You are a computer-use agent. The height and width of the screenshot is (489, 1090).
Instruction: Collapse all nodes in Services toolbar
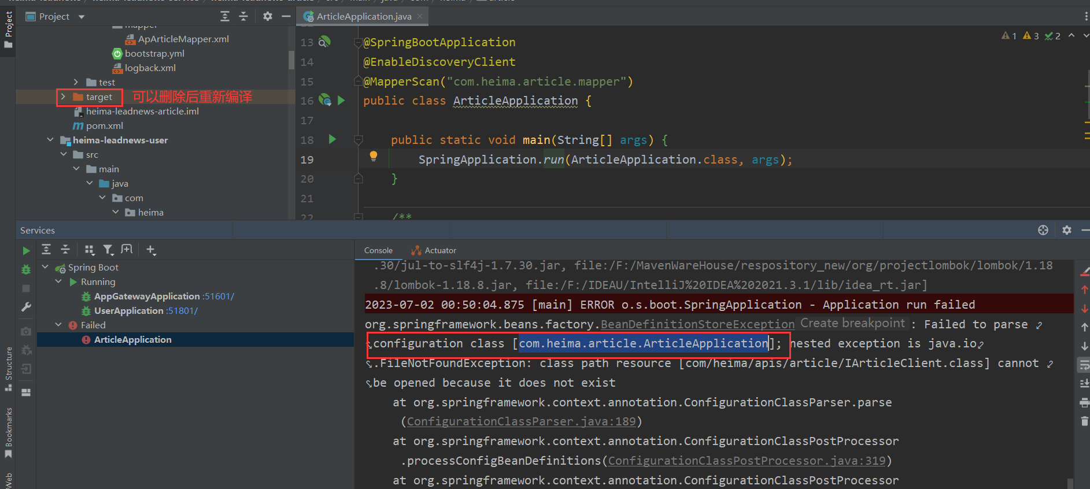[65, 250]
